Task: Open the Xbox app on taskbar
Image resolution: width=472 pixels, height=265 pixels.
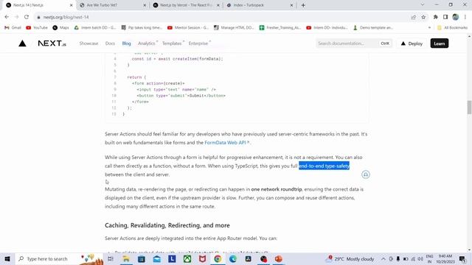Action: click(x=187, y=258)
